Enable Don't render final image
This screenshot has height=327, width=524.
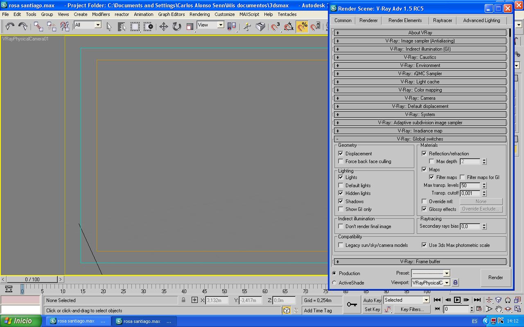pos(341,226)
